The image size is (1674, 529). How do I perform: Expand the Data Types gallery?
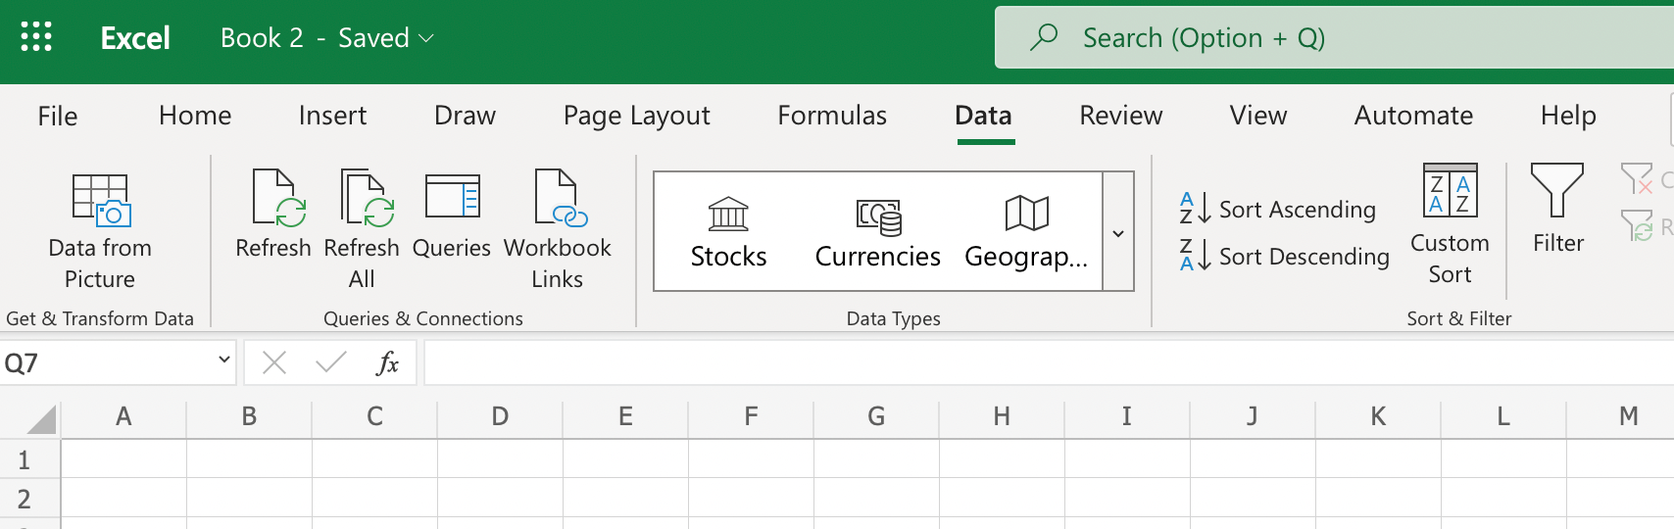(x=1118, y=232)
